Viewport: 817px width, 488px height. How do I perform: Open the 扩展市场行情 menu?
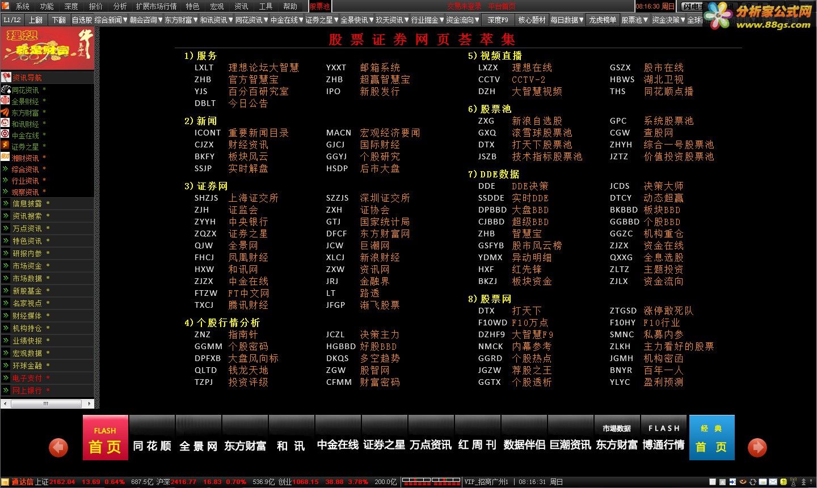click(x=156, y=6)
